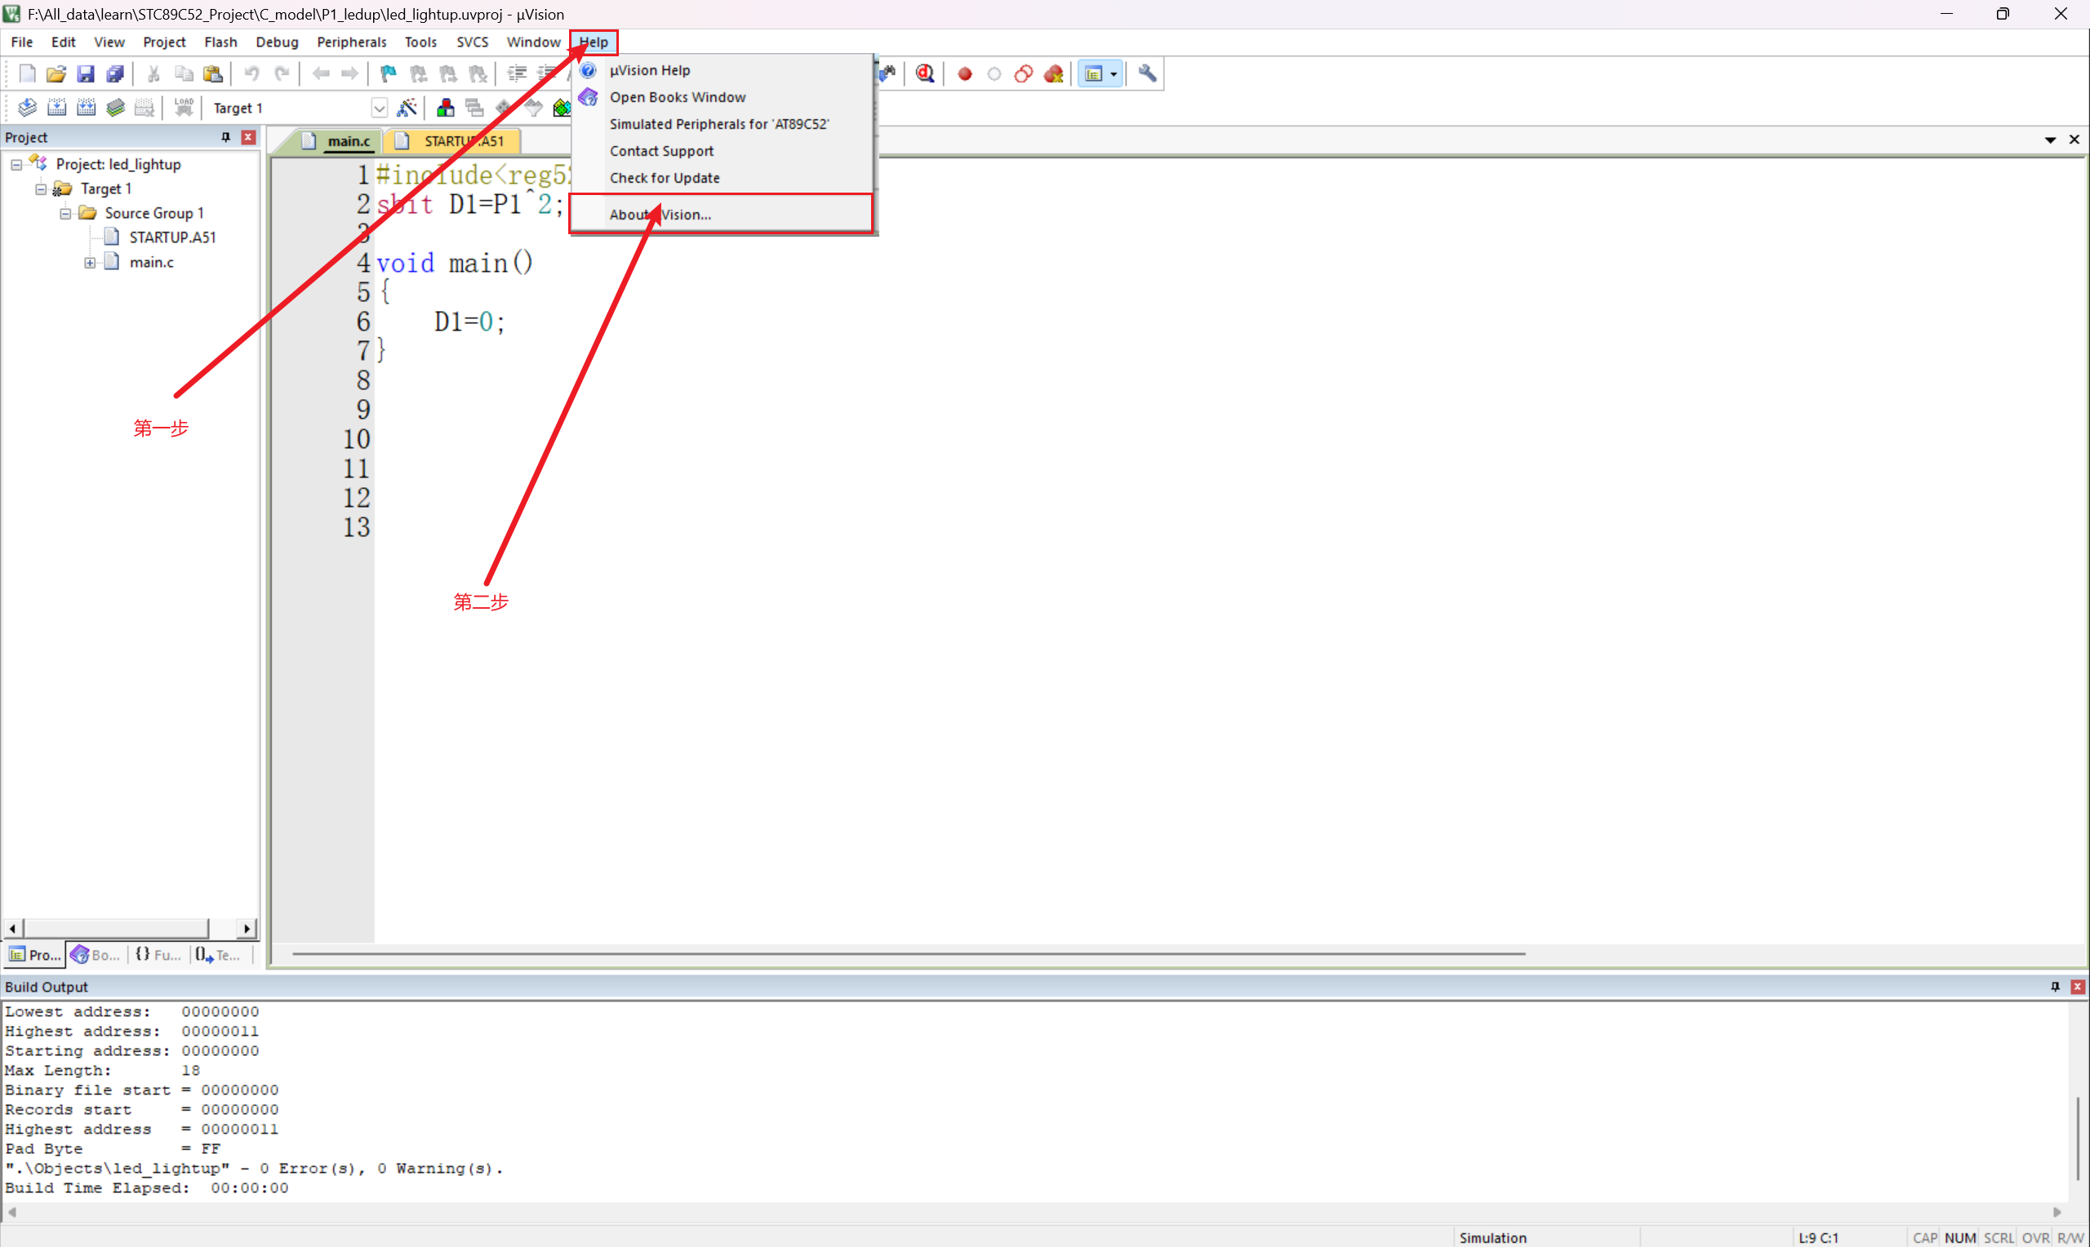Image resolution: width=2090 pixels, height=1247 pixels.
Task: Click the Kill All Breakpoints icon
Action: click(x=1053, y=74)
